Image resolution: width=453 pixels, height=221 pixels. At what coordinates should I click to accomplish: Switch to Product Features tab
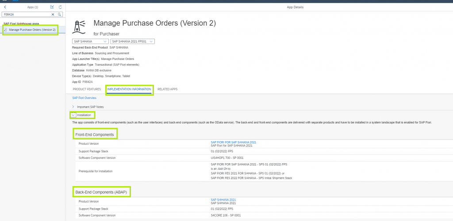point(87,89)
